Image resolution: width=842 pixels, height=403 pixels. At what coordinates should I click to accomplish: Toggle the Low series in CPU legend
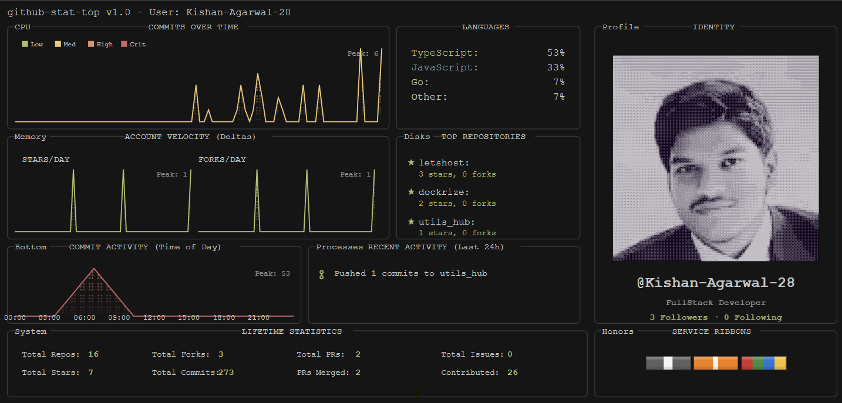coord(31,44)
